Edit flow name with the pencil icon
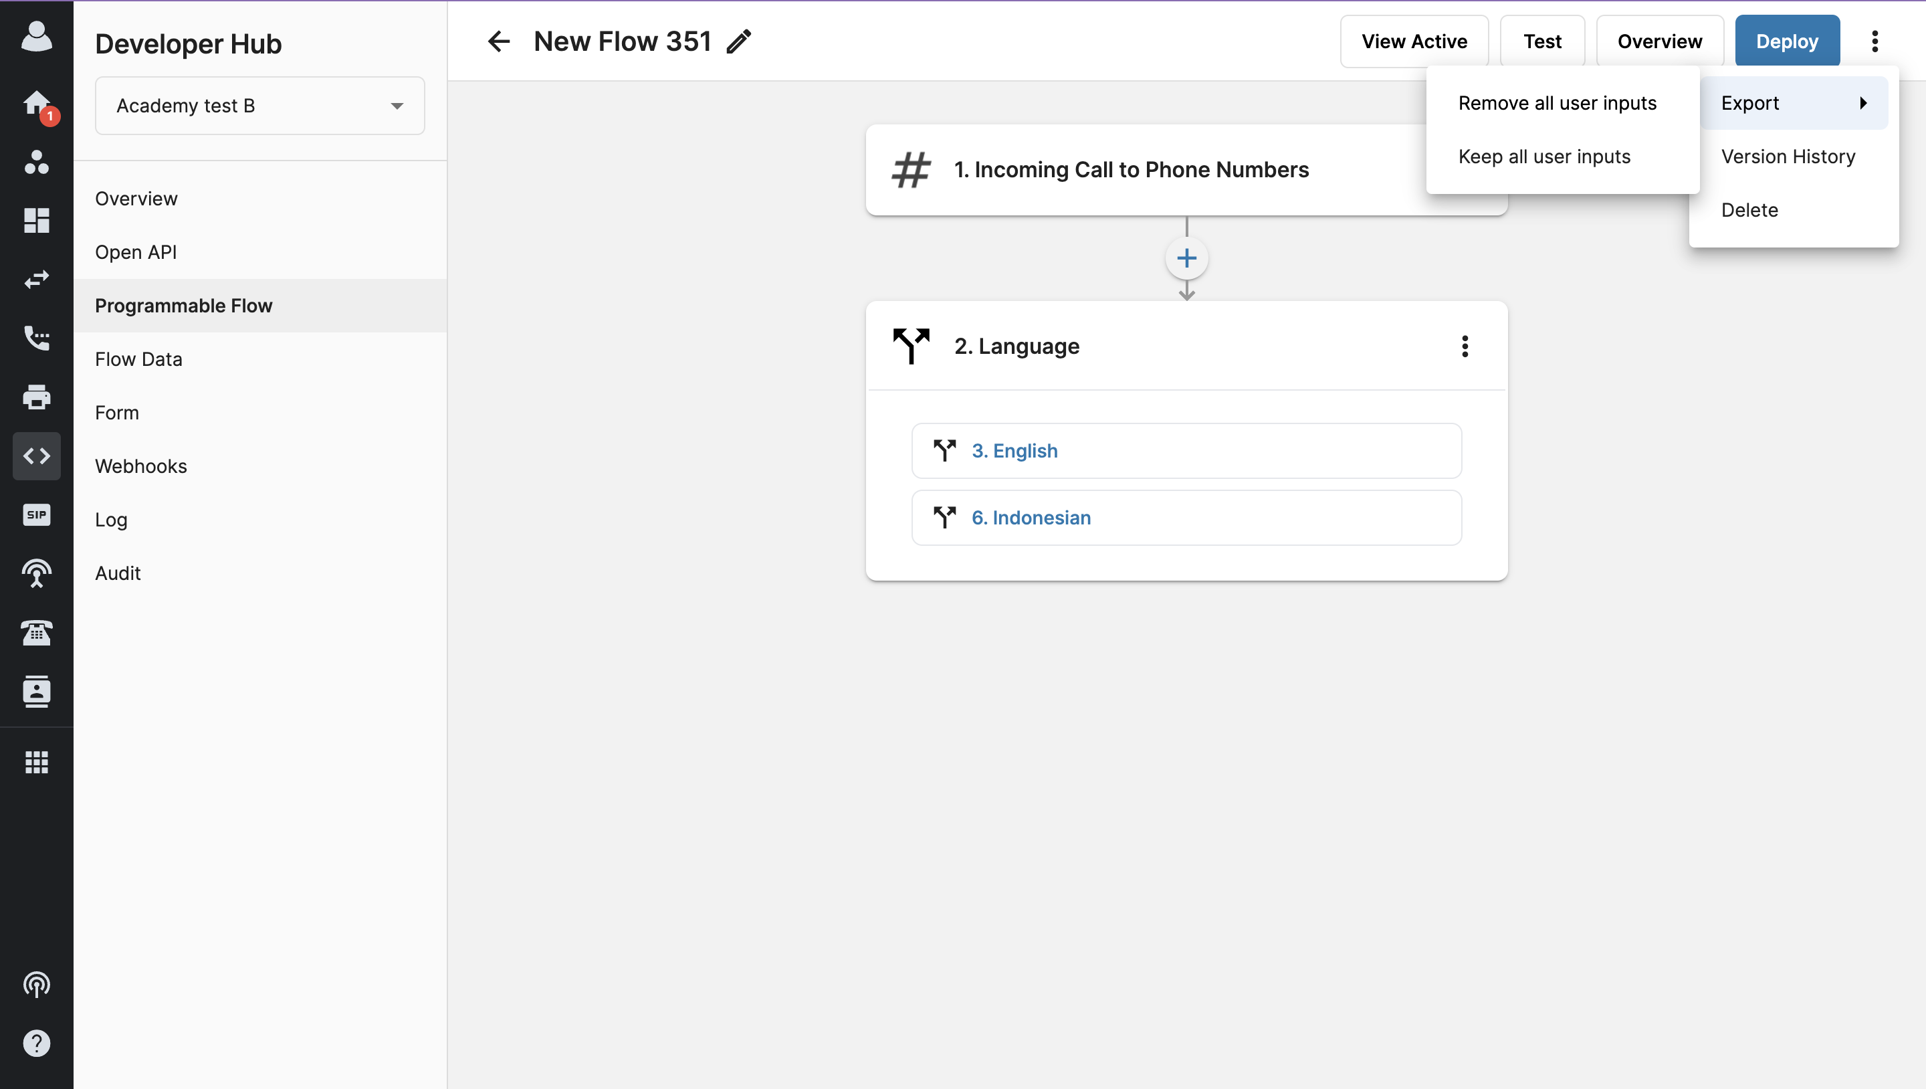Screen dimensions: 1926x1089 pyautogui.click(x=739, y=41)
